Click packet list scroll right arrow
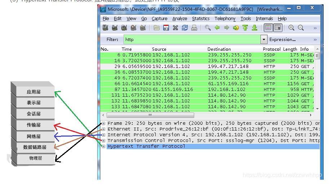Screen dimensions: 334x188 [311, 115]
